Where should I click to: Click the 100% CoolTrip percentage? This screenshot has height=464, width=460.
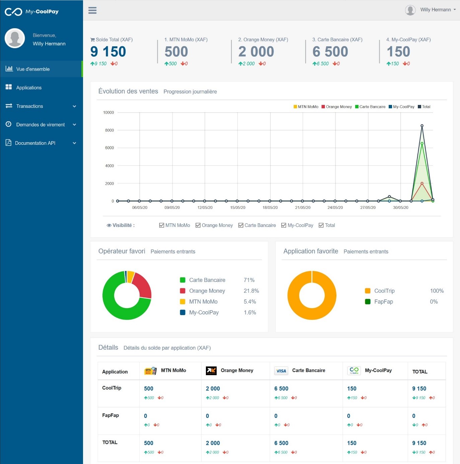pos(437,291)
